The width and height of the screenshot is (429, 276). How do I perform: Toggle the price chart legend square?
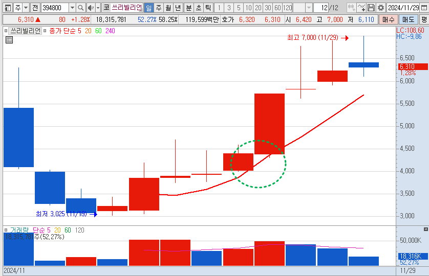(6, 31)
